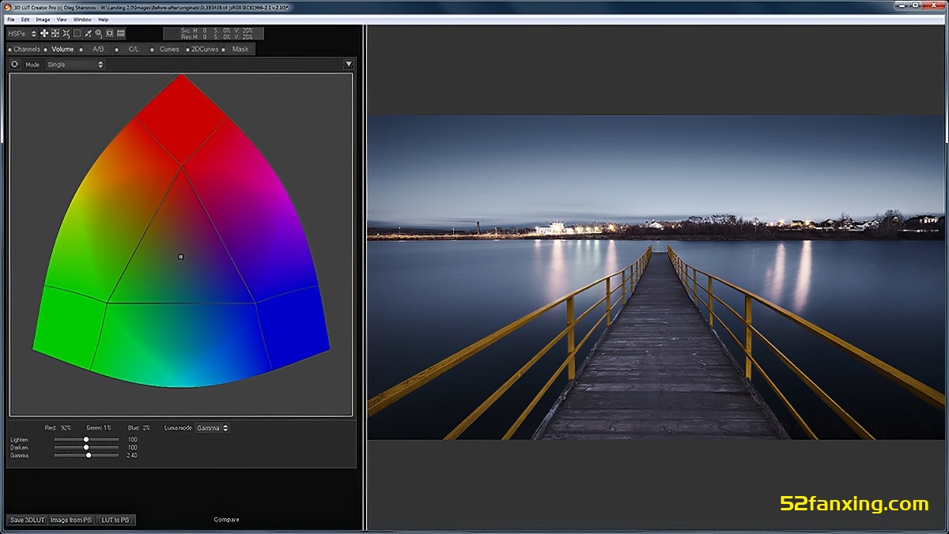Click the Darken slider handle

pos(86,447)
